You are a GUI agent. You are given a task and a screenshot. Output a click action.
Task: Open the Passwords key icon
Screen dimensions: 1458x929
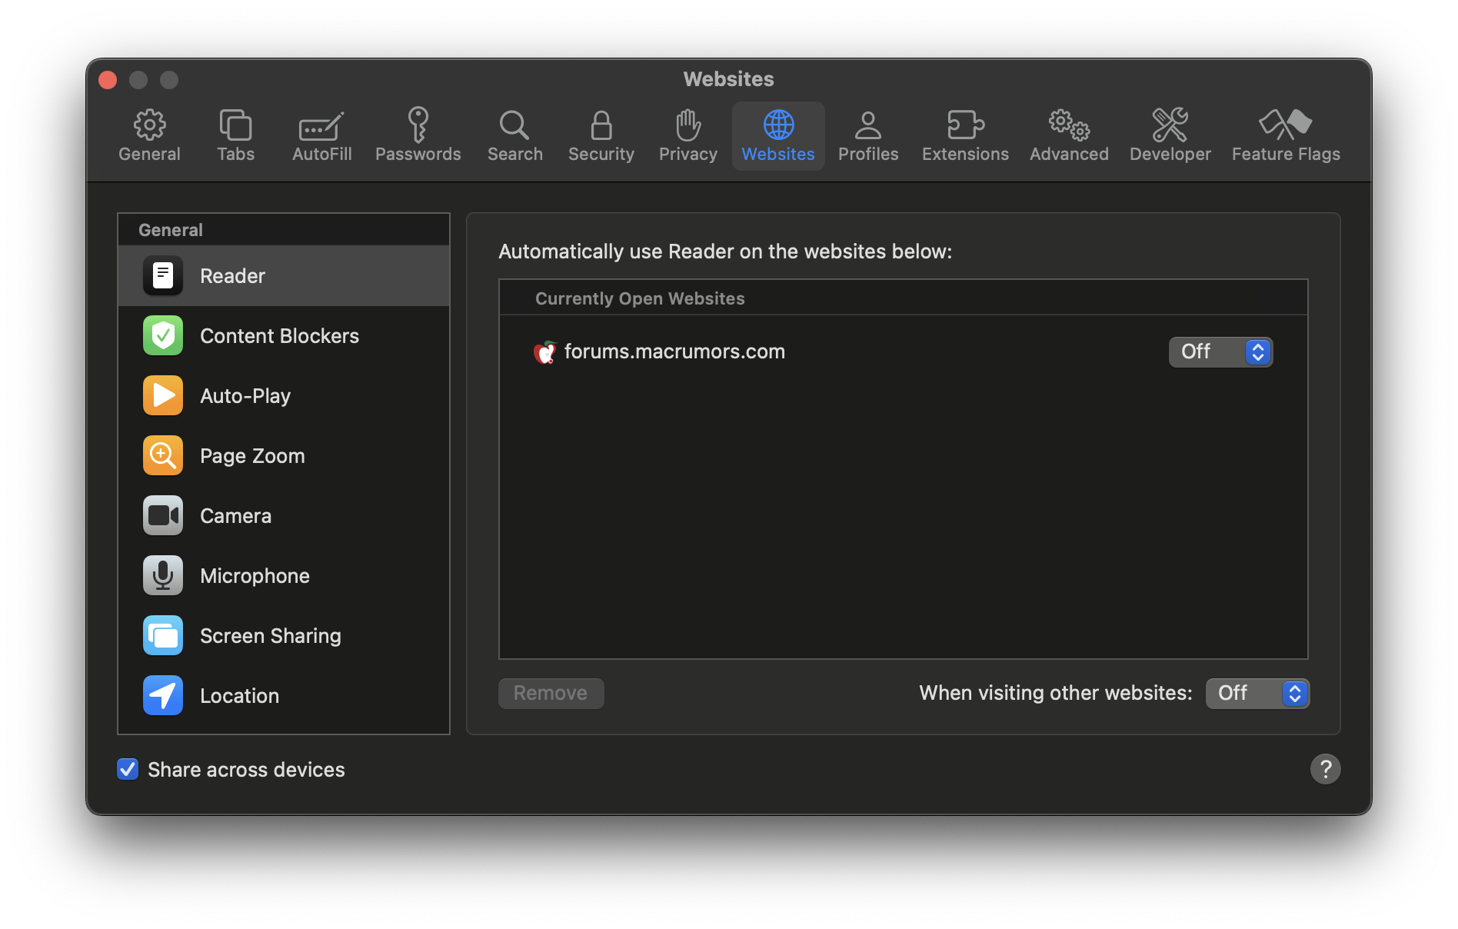tap(418, 125)
